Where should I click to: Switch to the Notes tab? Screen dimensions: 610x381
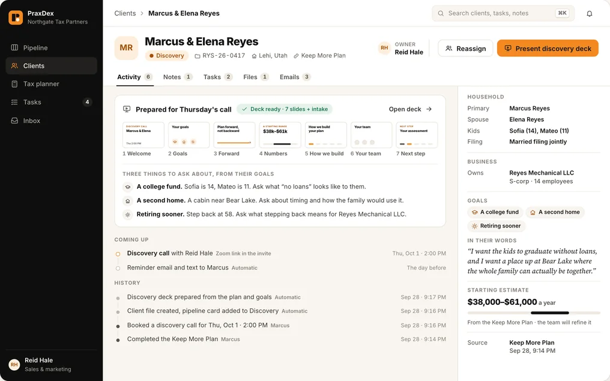(178, 77)
